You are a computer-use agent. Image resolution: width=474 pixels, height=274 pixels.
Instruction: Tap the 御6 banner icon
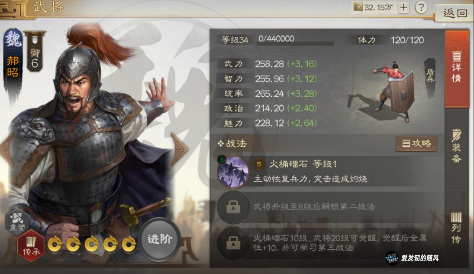35,52
